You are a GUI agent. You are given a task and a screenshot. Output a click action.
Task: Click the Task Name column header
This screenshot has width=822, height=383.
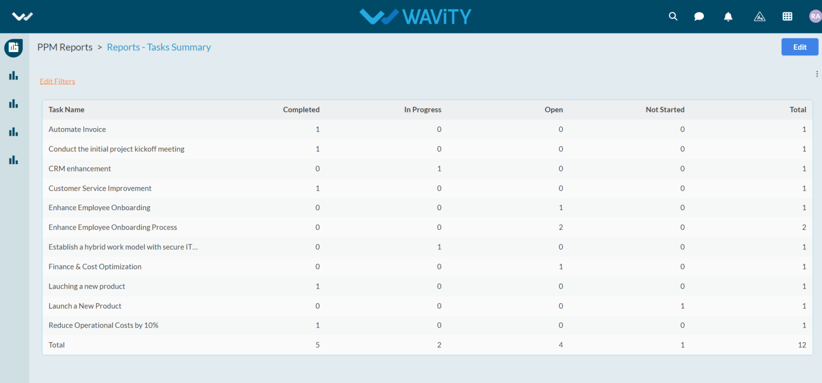[x=66, y=110]
